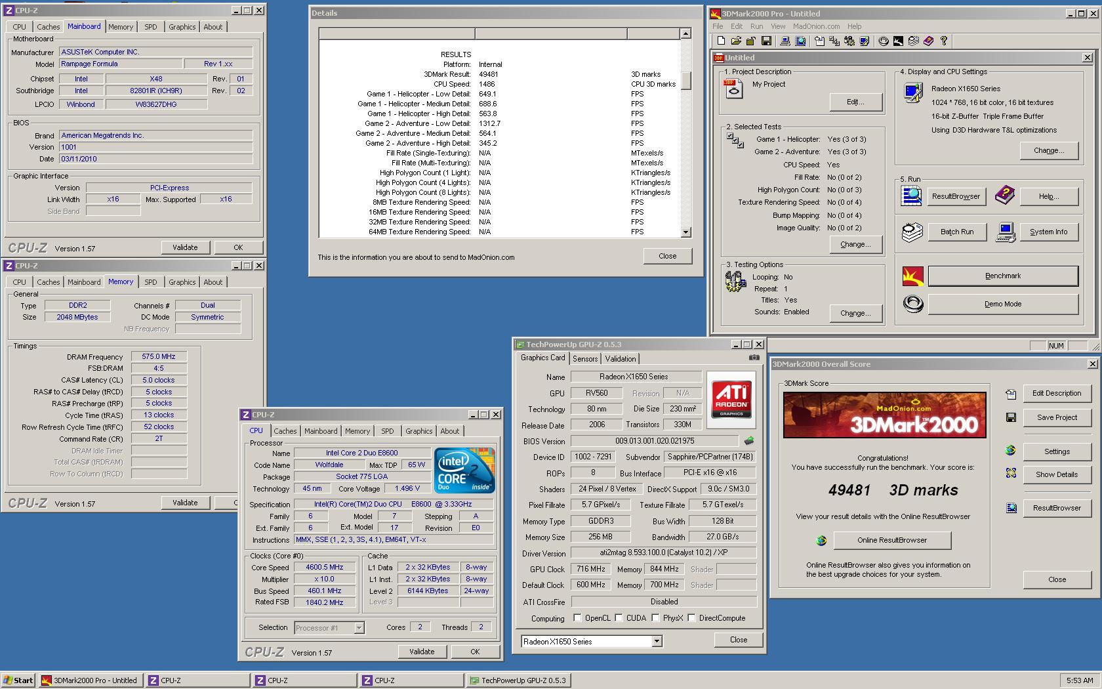Click the Batch Run button
The height and width of the screenshot is (689, 1102).
coord(956,232)
